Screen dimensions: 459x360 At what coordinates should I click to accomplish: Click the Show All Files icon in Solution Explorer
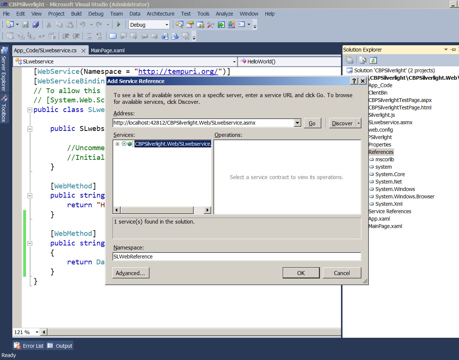(x=363, y=60)
